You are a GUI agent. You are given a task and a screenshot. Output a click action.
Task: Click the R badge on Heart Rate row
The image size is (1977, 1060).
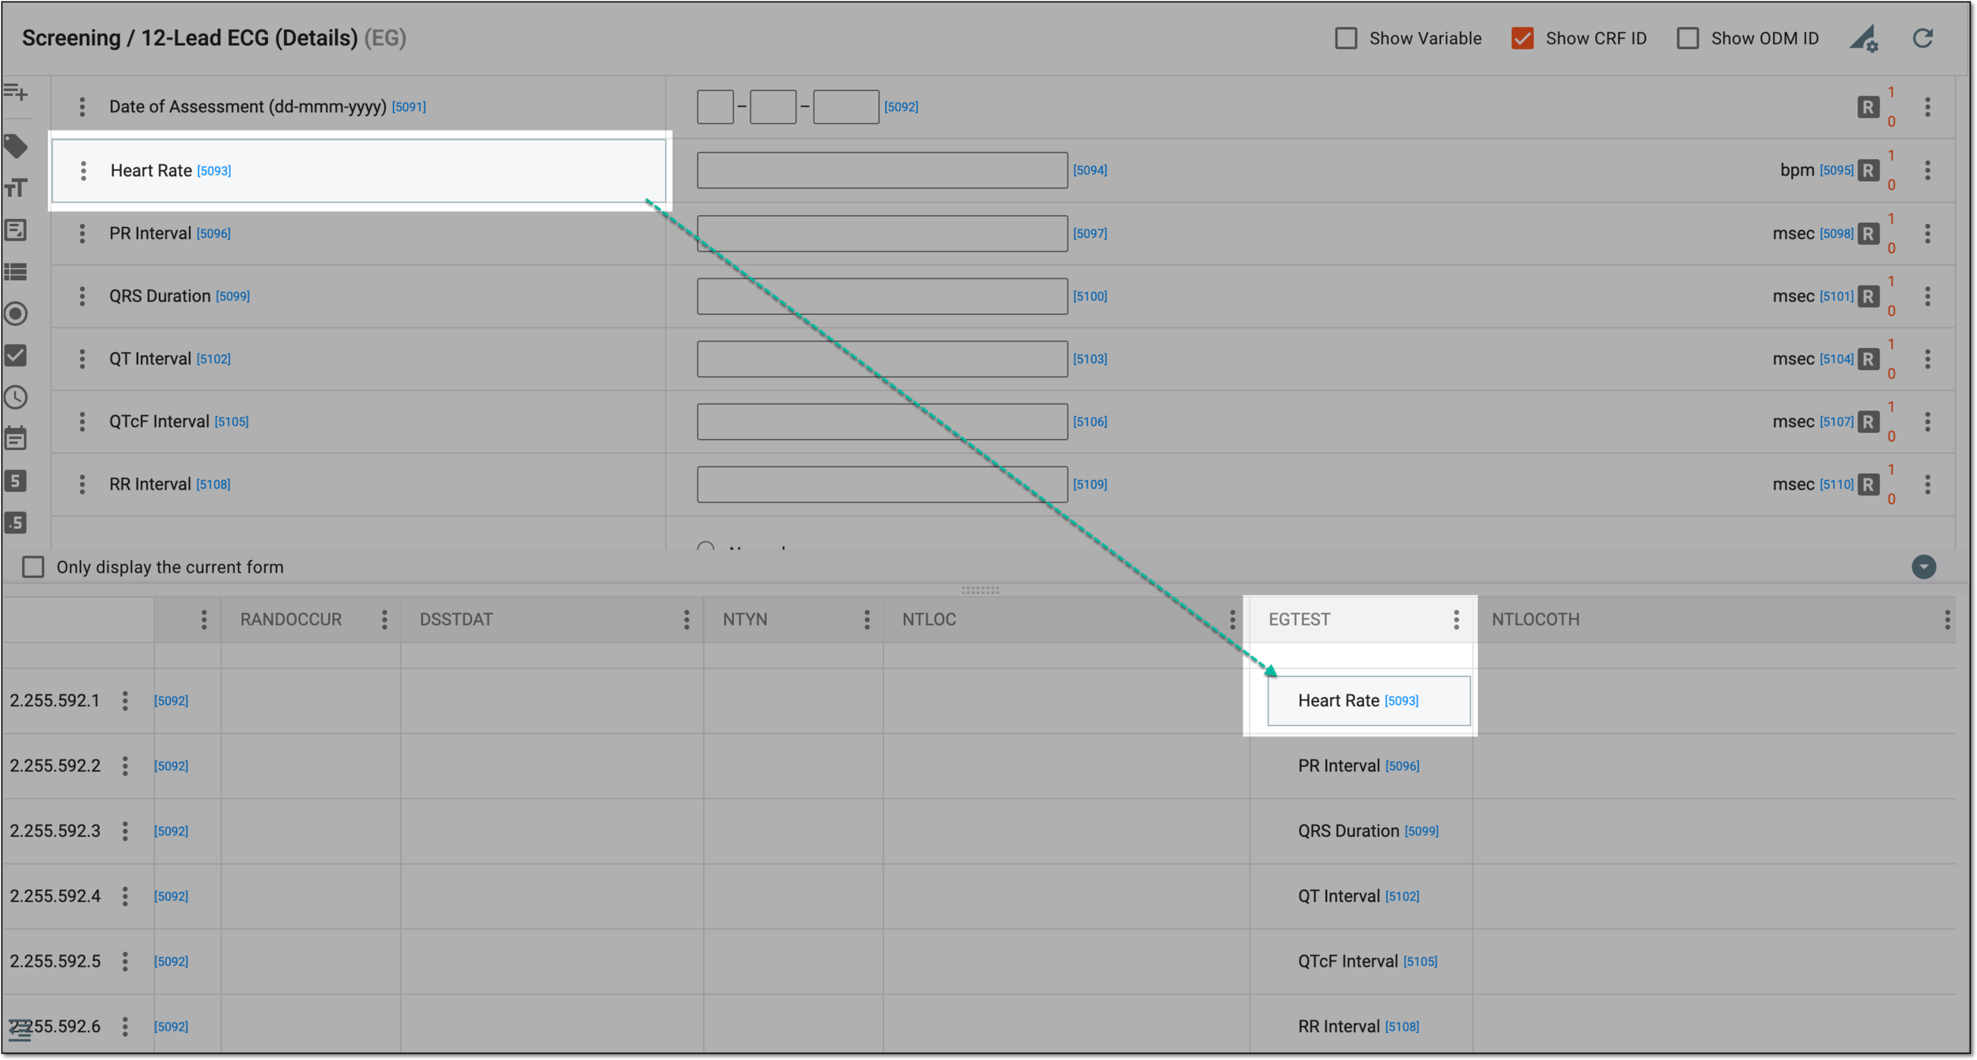(x=1868, y=170)
